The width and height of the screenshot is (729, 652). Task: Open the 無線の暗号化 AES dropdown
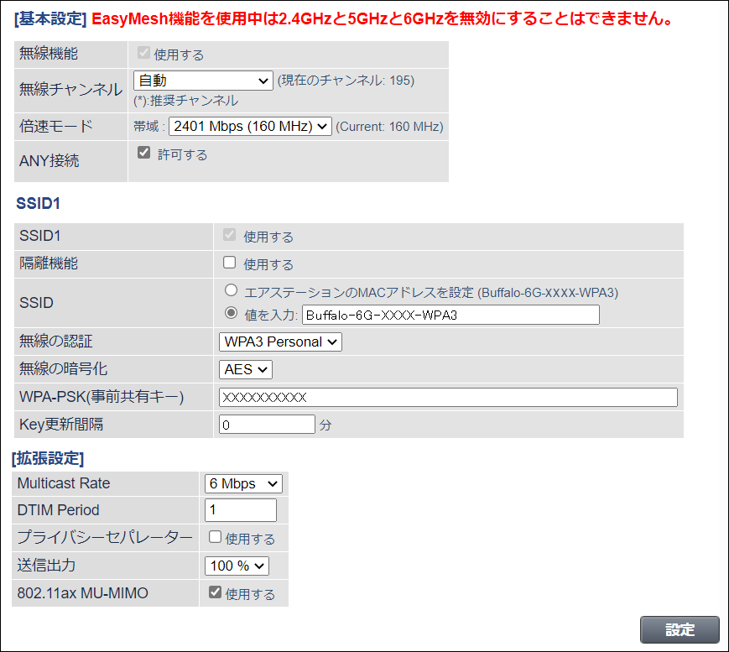(x=246, y=369)
